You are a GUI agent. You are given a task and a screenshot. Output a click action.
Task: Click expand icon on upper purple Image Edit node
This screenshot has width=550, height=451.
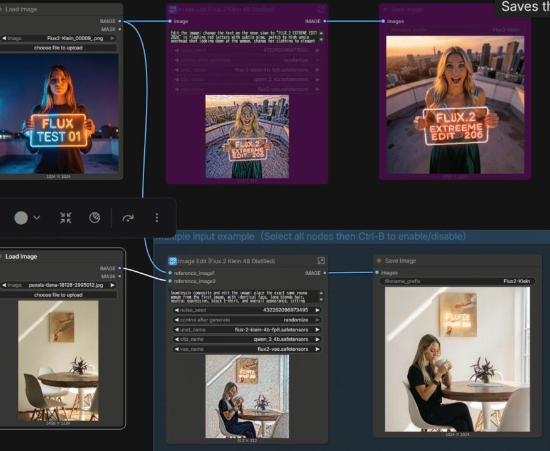coord(321,9)
